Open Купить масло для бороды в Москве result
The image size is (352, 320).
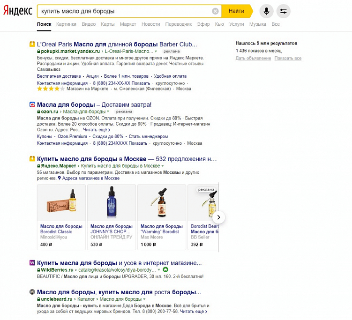point(127,159)
